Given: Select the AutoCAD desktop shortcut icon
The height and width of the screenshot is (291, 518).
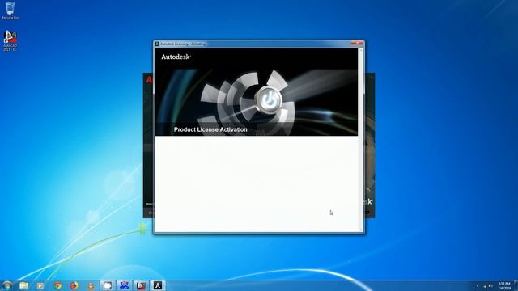Looking at the screenshot, I should [10, 40].
